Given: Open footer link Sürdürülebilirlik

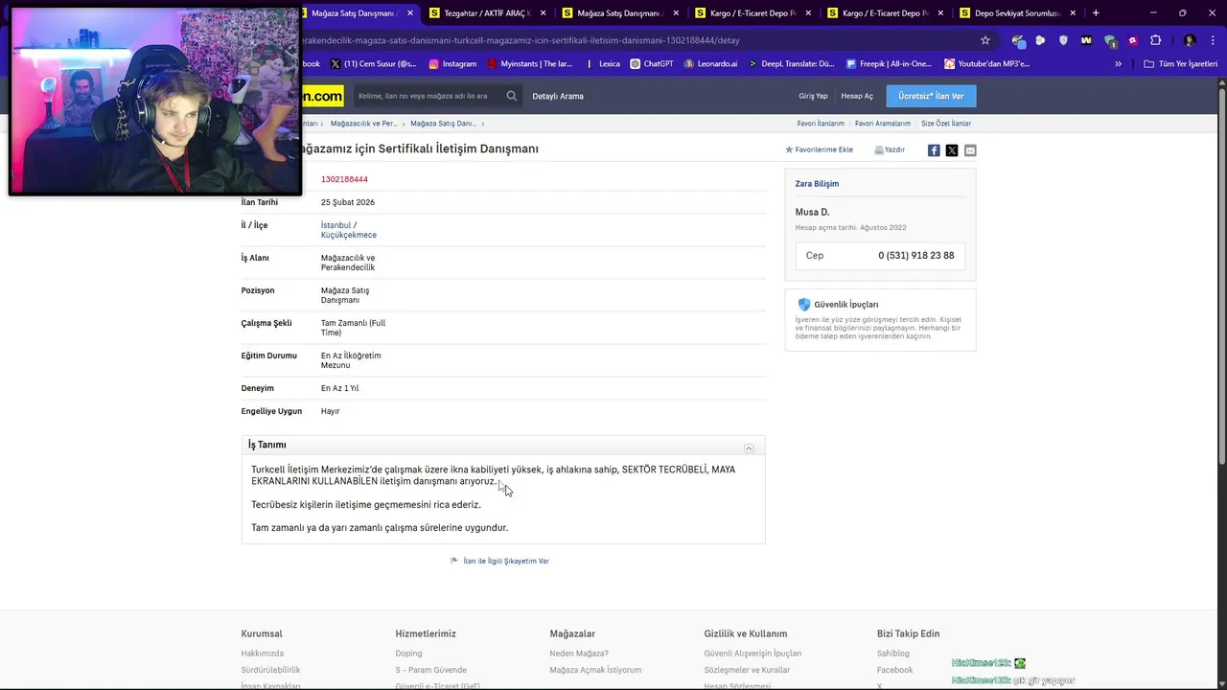Looking at the screenshot, I should [x=270, y=670].
